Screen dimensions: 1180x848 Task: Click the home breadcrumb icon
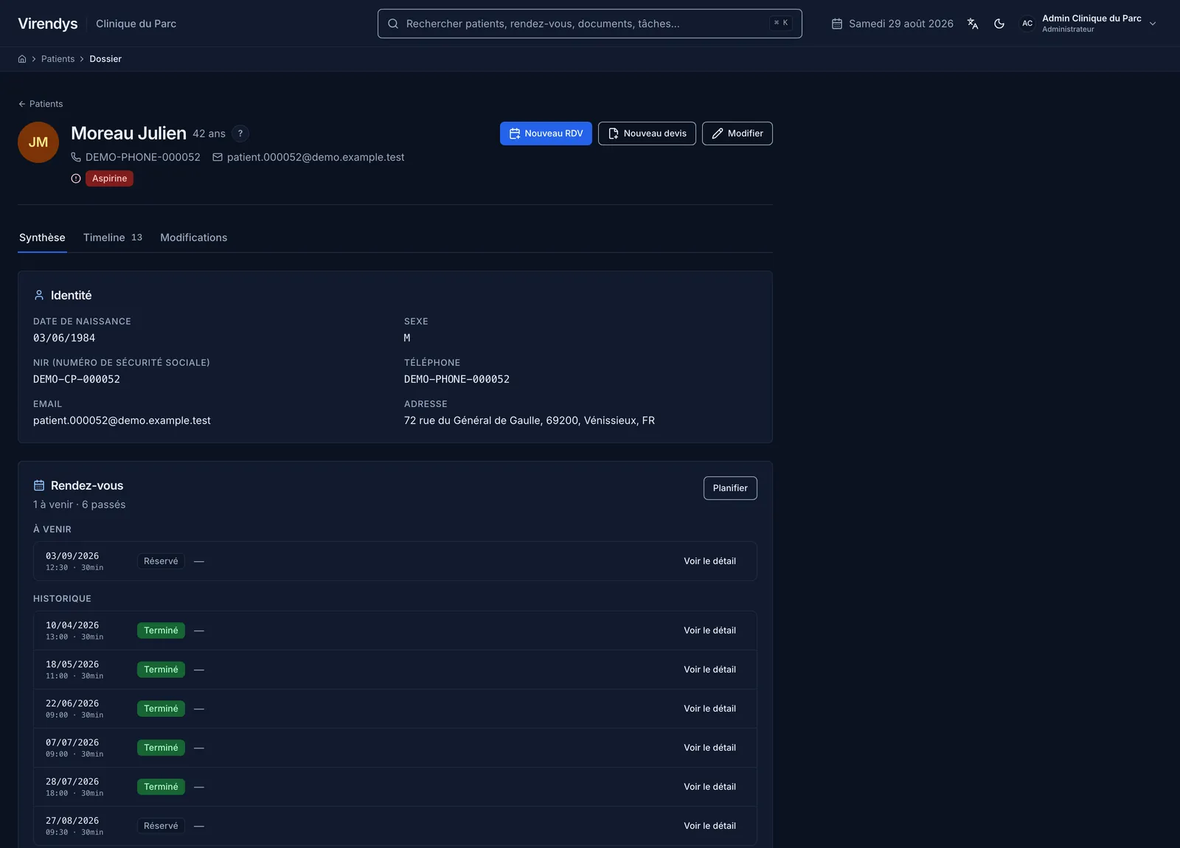point(22,59)
